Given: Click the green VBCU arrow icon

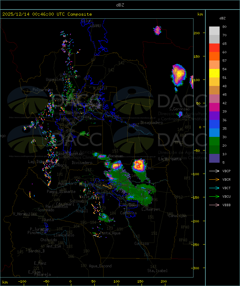Looking at the screenshot, I should click(214, 196).
